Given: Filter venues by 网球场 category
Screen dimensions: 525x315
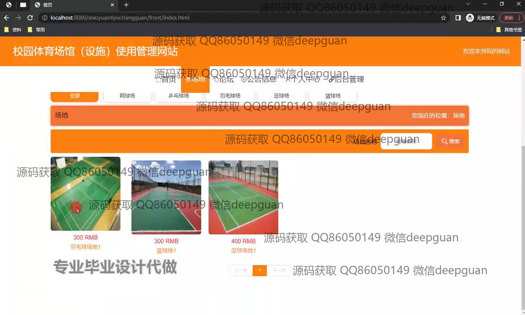Looking at the screenshot, I should [127, 96].
